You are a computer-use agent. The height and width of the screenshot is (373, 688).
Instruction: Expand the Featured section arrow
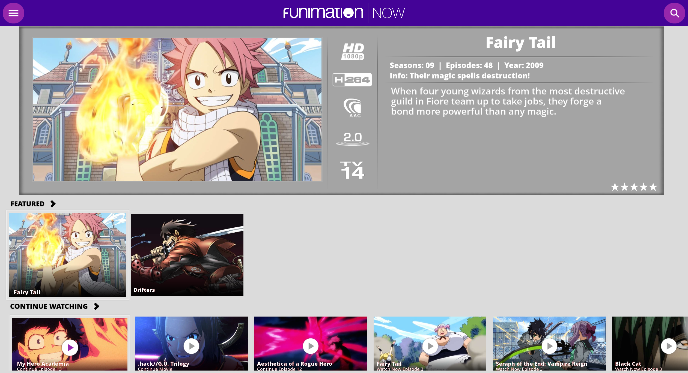tap(53, 204)
